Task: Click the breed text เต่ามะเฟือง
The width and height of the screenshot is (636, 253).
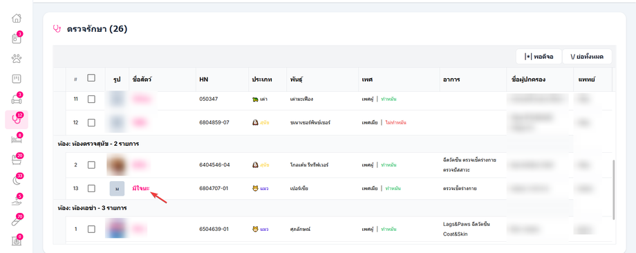Action: [301, 99]
